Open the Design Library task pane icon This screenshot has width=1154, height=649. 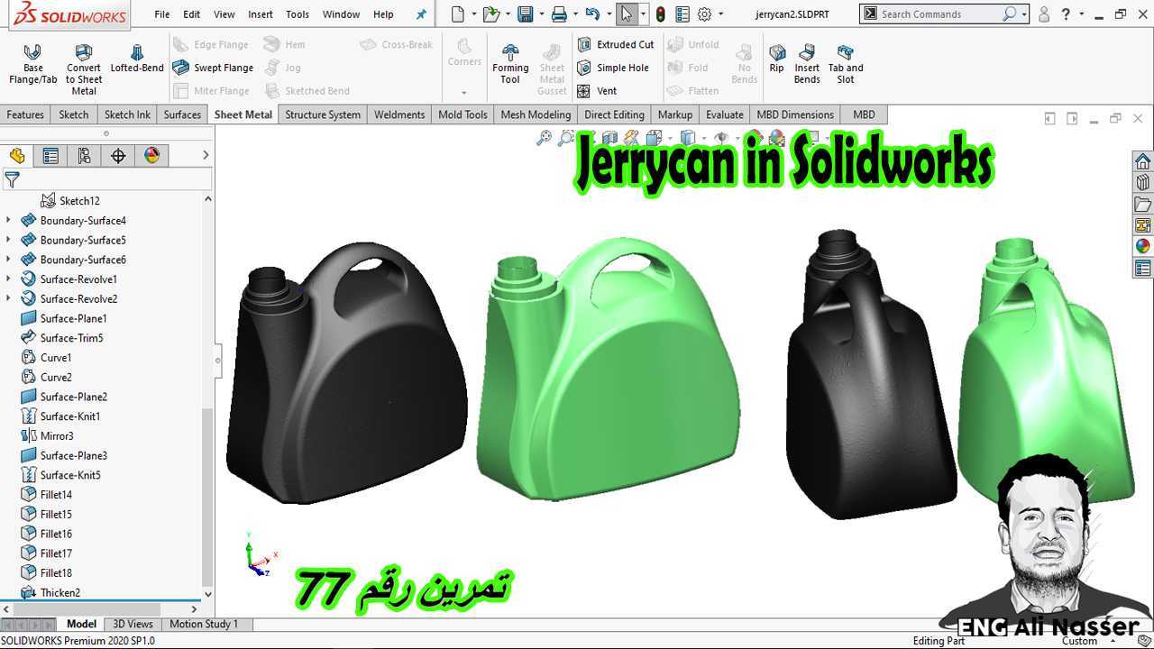[x=1143, y=183]
